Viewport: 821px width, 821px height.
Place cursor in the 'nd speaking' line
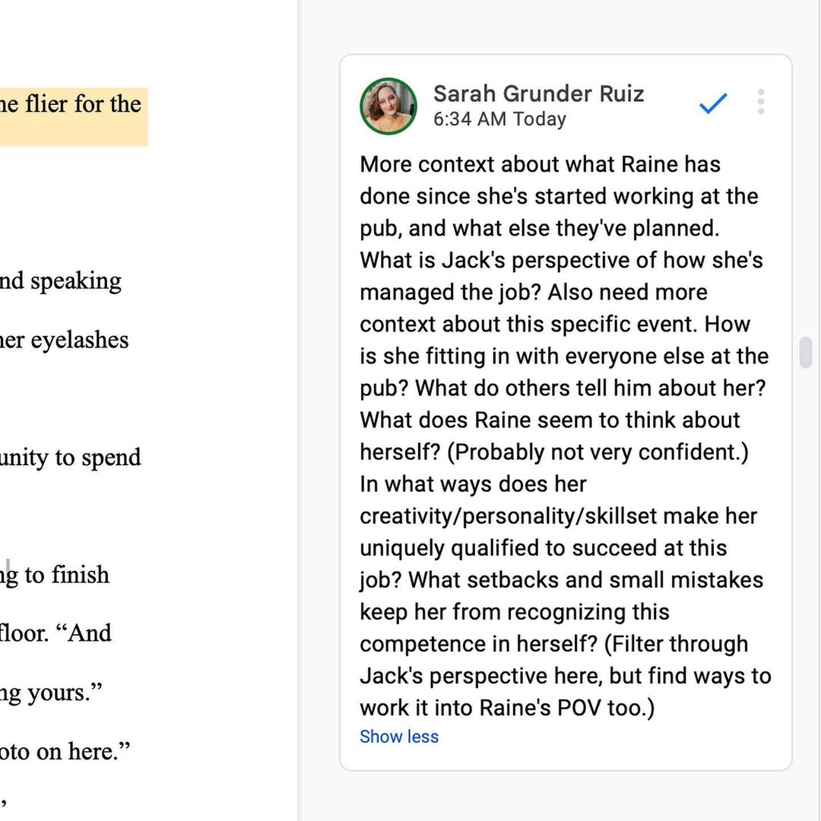(61, 281)
